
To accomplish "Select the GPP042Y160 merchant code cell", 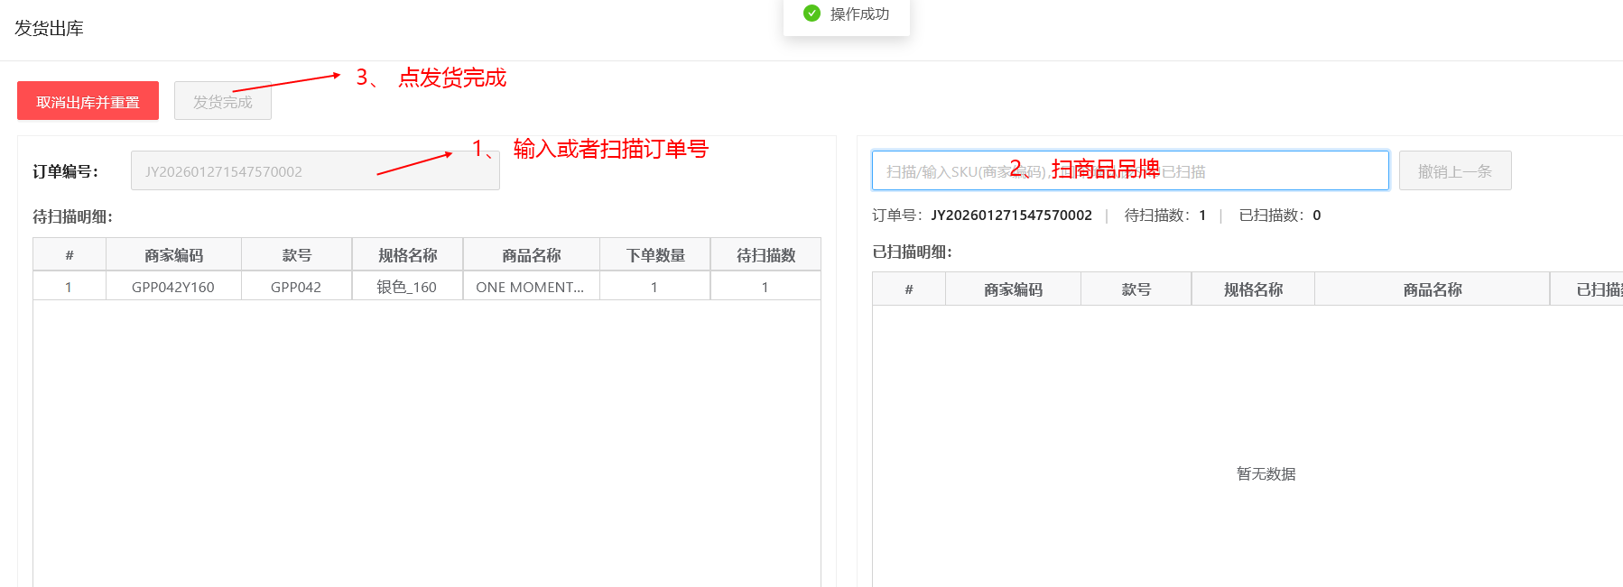I will 173,287.
